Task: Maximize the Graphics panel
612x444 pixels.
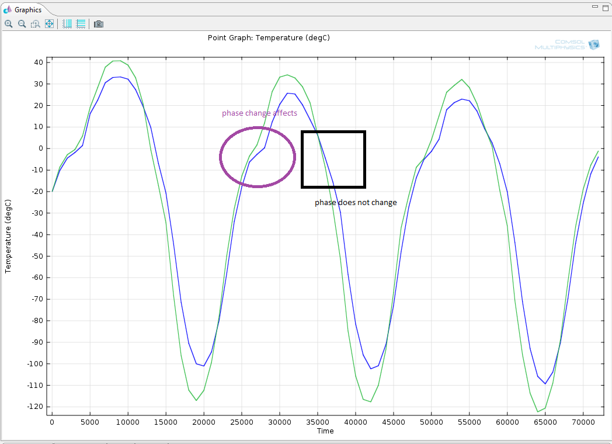Action: [x=605, y=7]
